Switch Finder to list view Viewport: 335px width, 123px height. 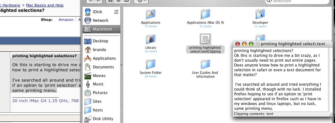pyautogui.click(x=118, y=1)
